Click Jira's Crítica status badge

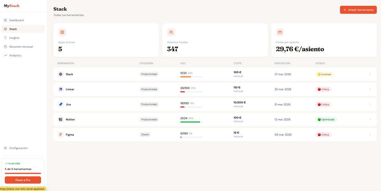pyautogui.click(x=323, y=104)
